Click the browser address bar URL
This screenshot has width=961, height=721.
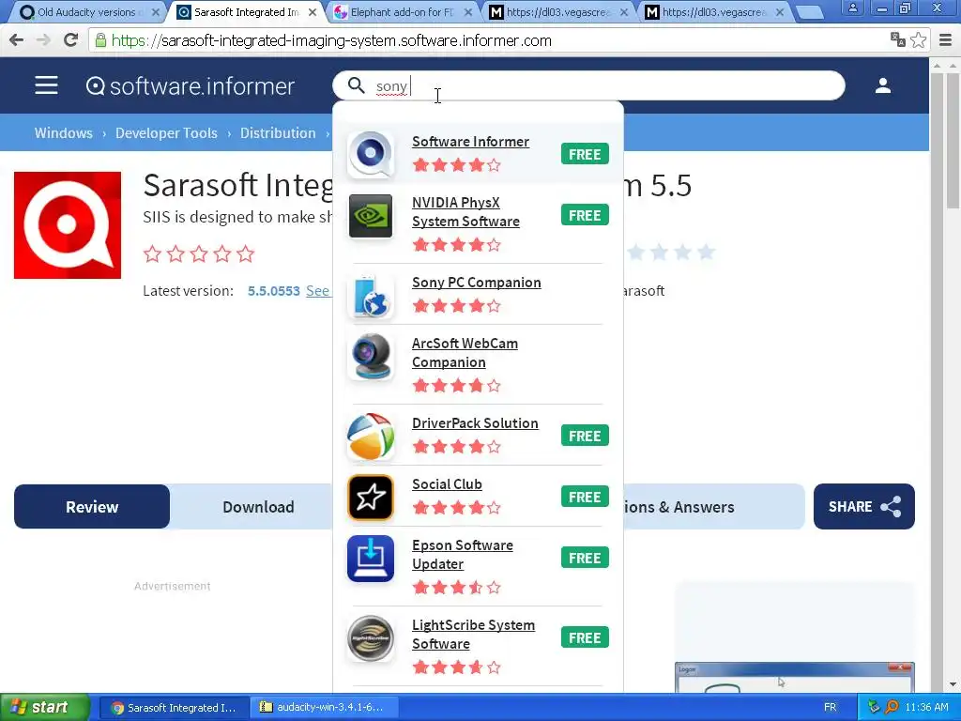pos(331,40)
